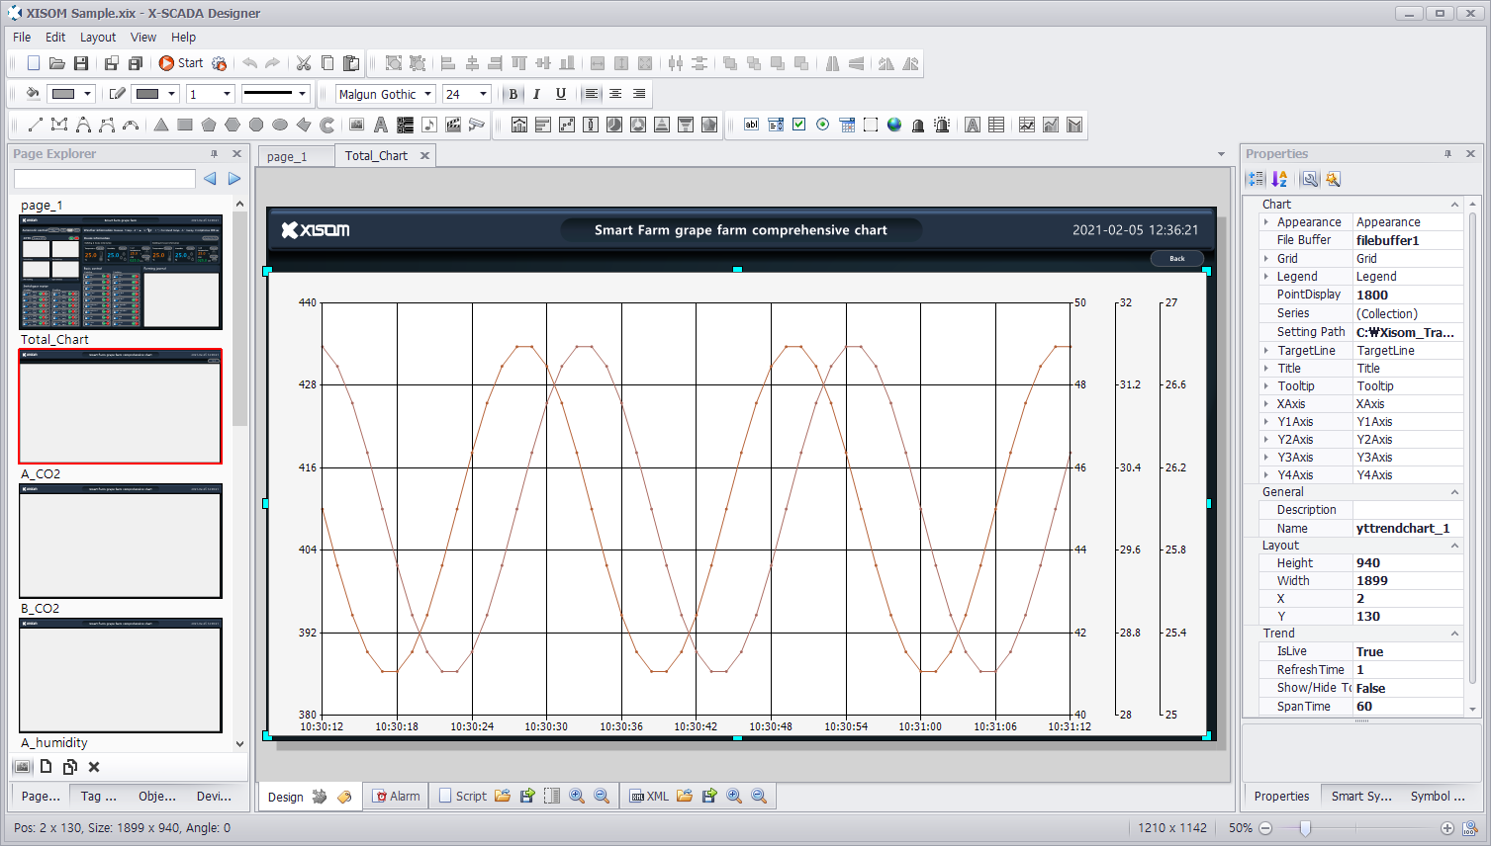Toggle Underline text formatting

(561, 94)
